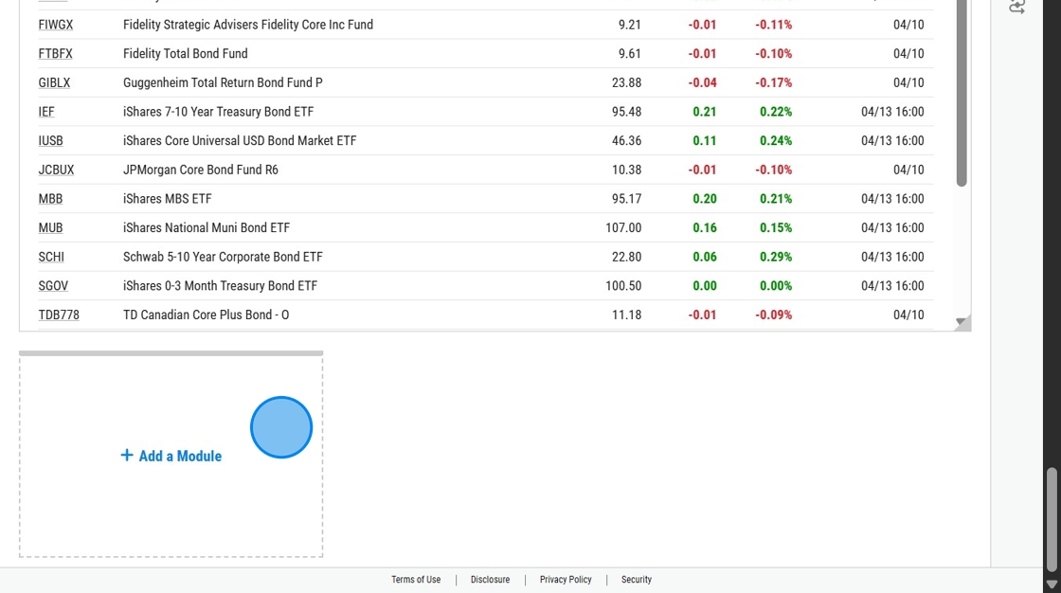Select JPMorgan Core Bond Fund R6 name

(x=200, y=170)
